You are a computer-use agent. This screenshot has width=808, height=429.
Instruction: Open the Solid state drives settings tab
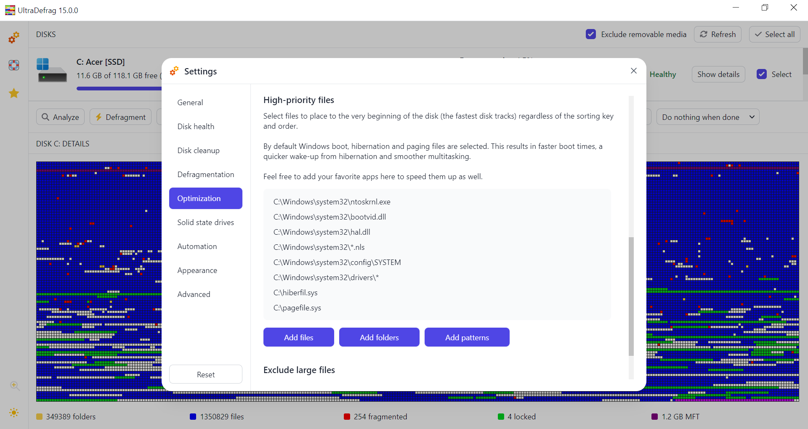pyautogui.click(x=205, y=222)
